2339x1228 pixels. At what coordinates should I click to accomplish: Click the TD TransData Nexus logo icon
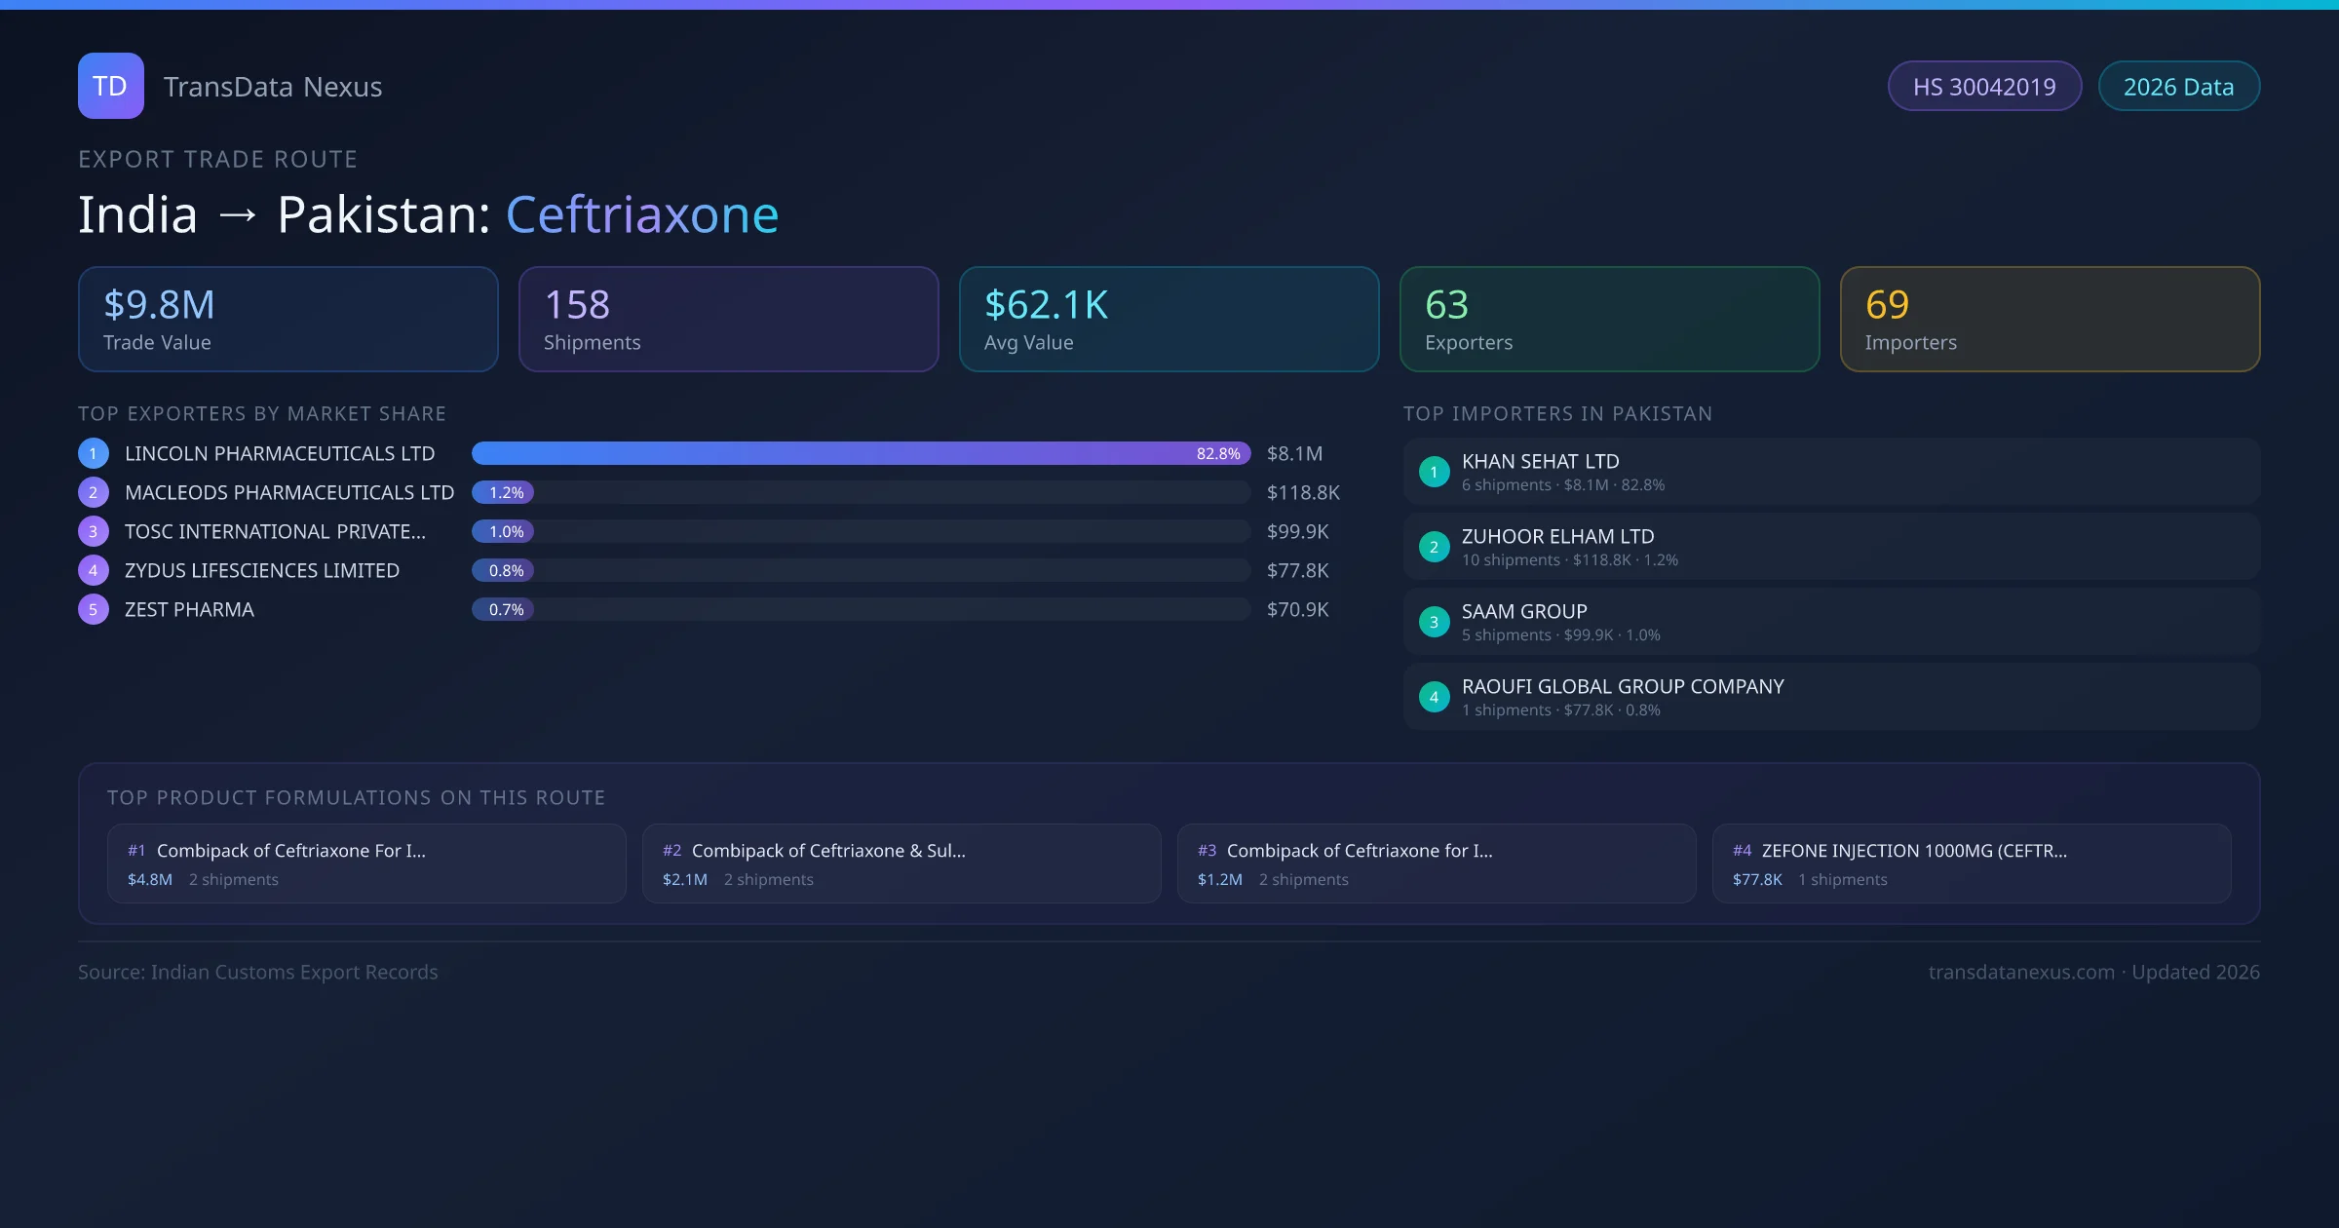[x=110, y=86]
